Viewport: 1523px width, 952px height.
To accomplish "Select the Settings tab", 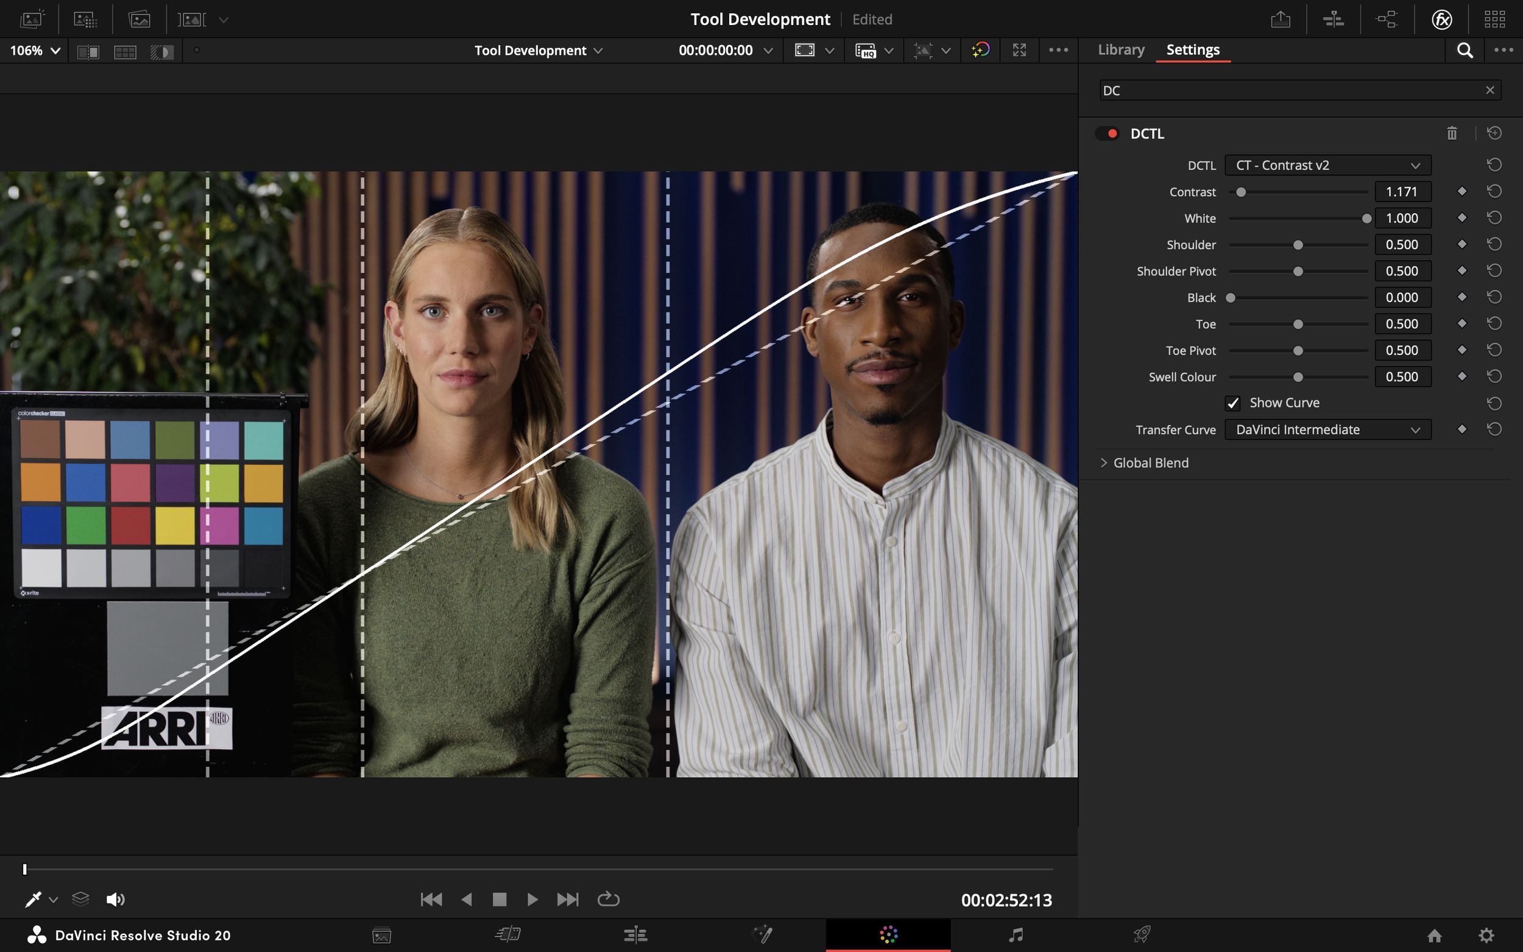I will click(1192, 50).
